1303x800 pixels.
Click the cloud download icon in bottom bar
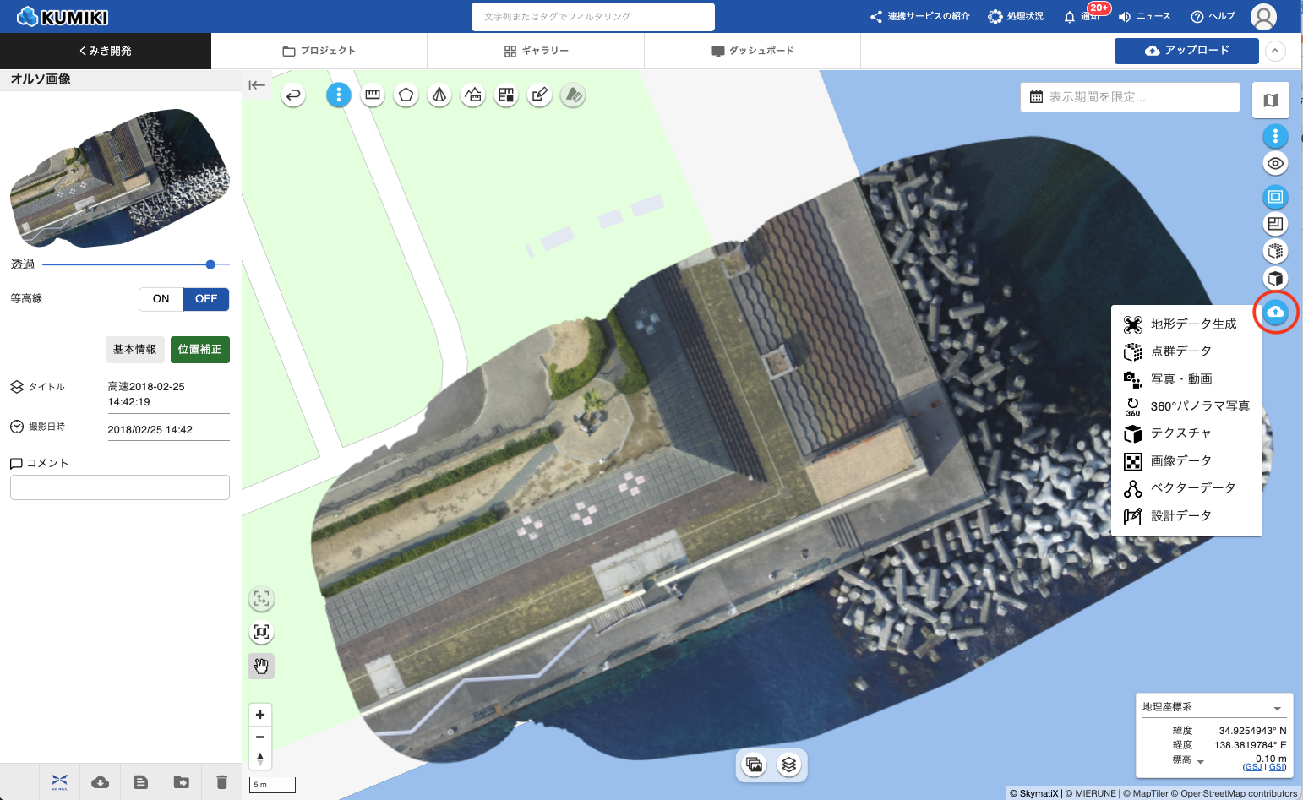point(100,782)
